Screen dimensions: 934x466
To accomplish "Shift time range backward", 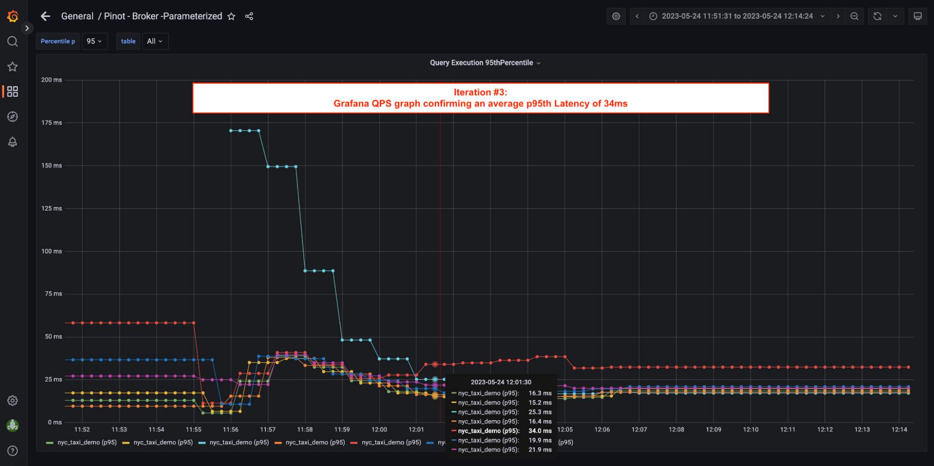I will point(637,16).
